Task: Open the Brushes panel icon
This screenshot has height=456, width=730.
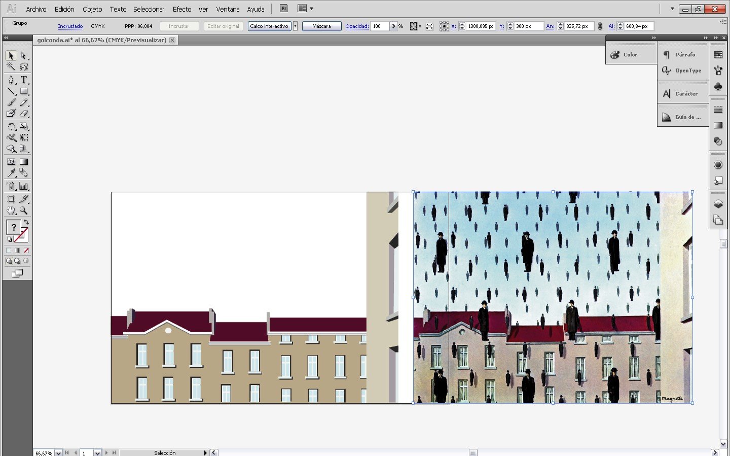Action: [718, 71]
